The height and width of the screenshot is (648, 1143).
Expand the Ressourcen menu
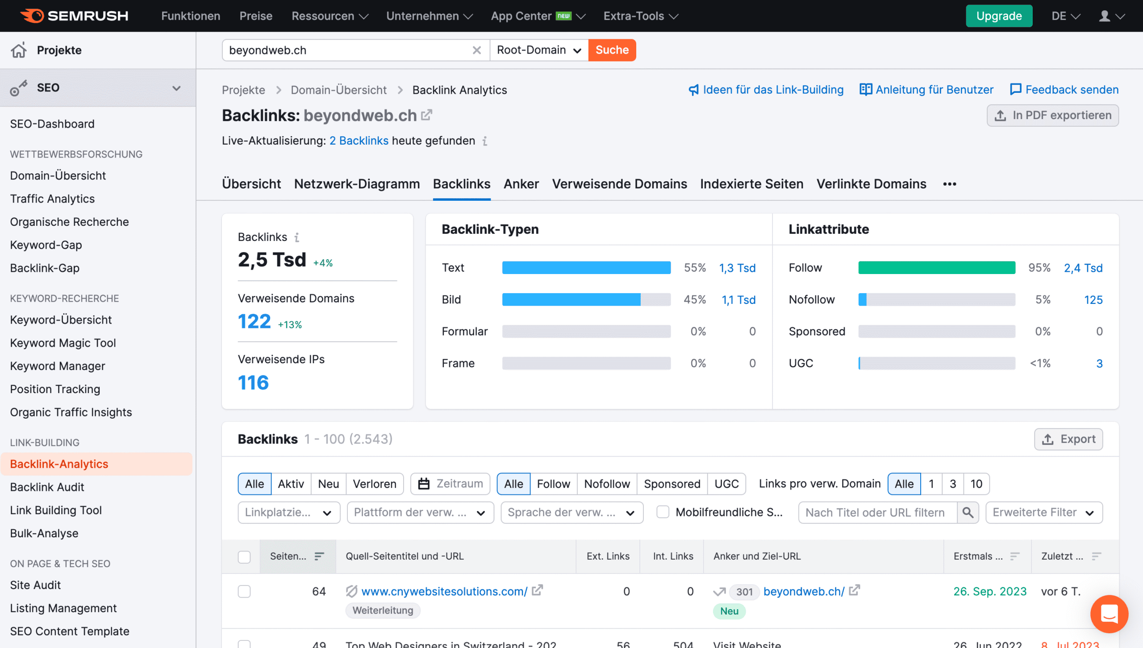pos(330,16)
